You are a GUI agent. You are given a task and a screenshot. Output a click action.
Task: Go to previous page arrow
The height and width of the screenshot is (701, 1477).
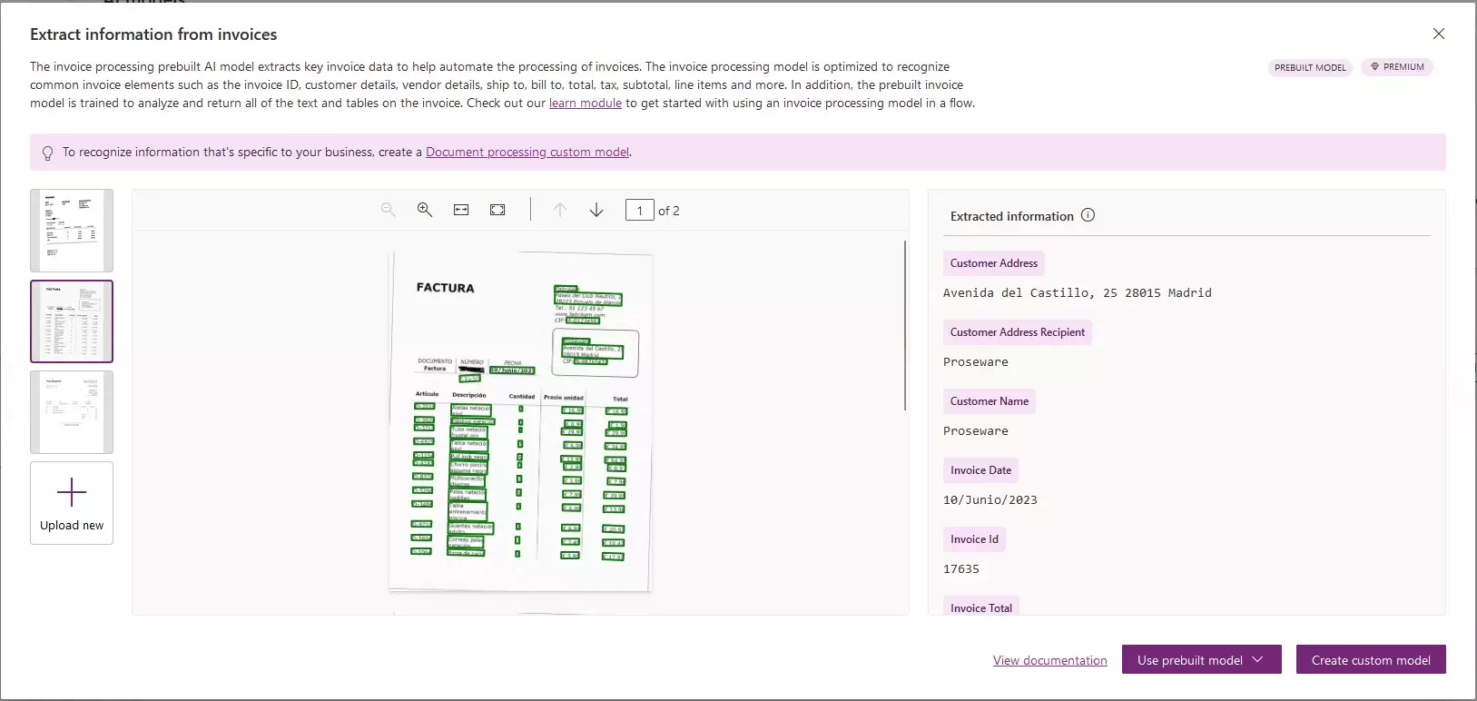pos(560,210)
